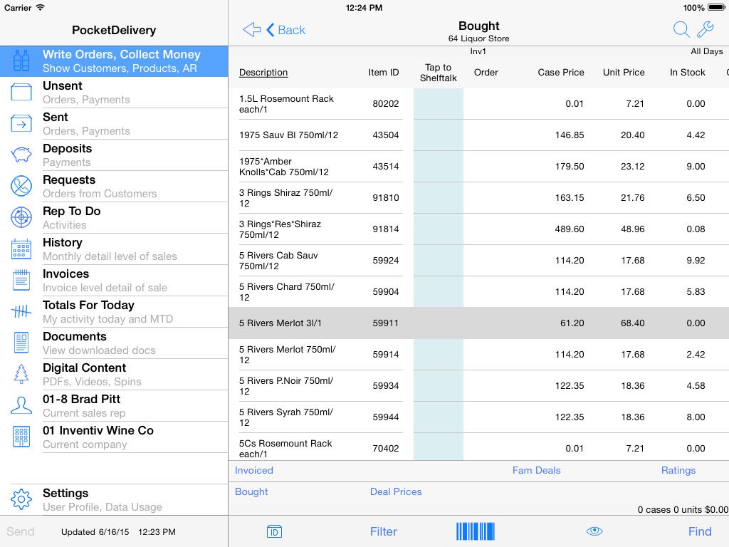Click the battery indicator in status bar
Screen dimensions: 729x547
[x=716, y=7]
